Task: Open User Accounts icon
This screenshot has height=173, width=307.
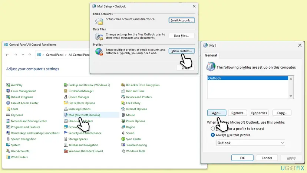Action: (x=8, y=151)
